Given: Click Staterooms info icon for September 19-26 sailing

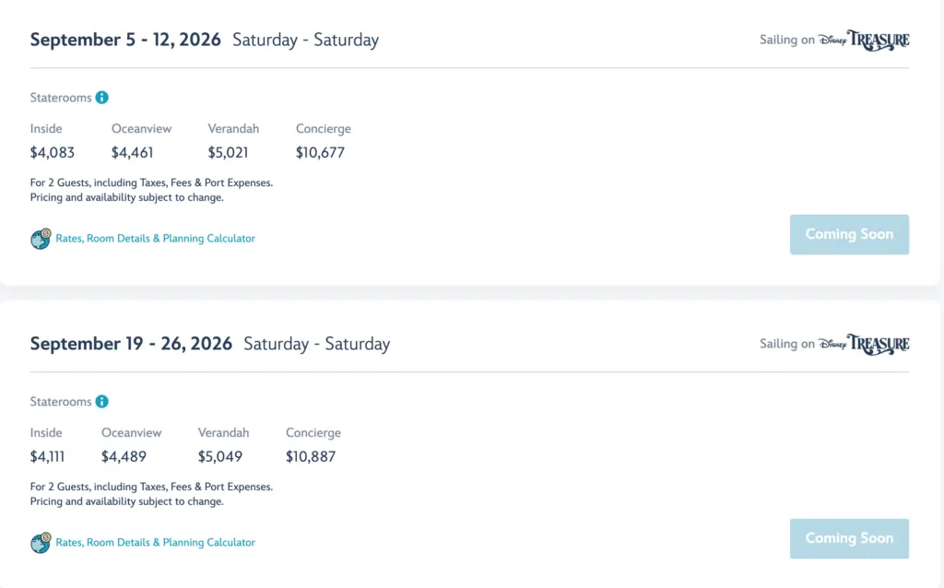Looking at the screenshot, I should (102, 402).
